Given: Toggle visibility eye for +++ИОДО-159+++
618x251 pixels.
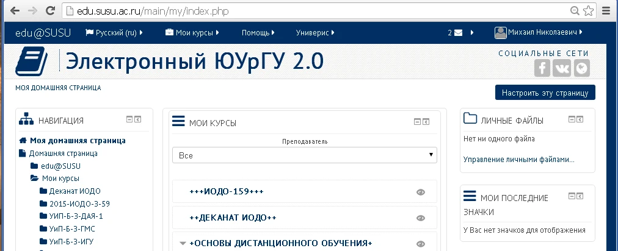Looking at the screenshot, I should [421, 193].
